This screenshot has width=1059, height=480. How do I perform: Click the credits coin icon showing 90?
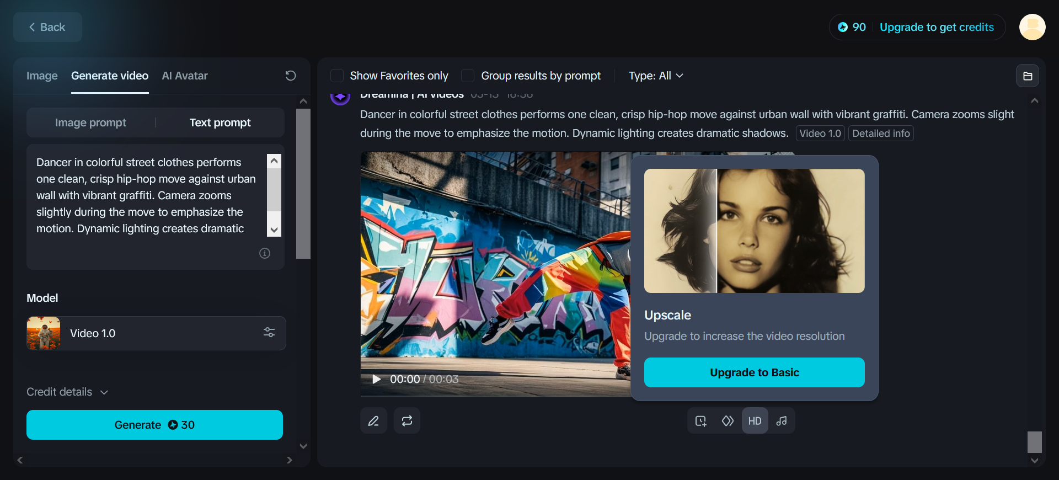[843, 27]
